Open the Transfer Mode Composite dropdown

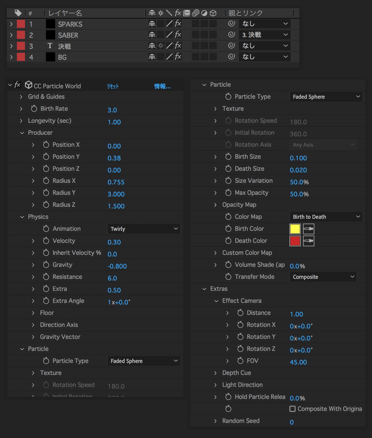pos(323,277)
